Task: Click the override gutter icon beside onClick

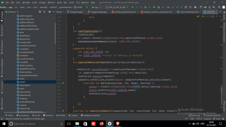Action: [63, 83]
